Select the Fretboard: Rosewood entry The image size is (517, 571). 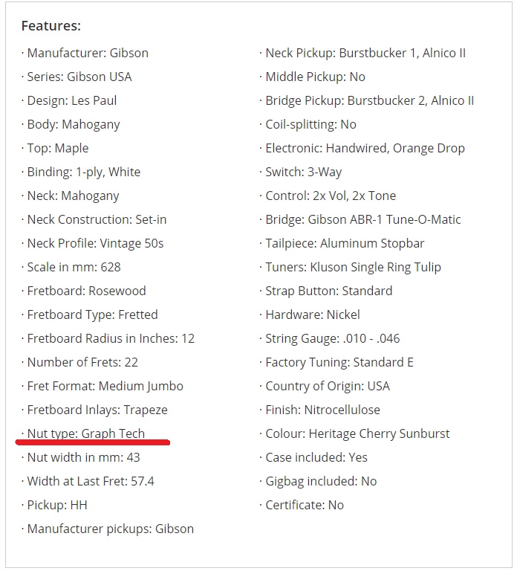pos(84,291)
